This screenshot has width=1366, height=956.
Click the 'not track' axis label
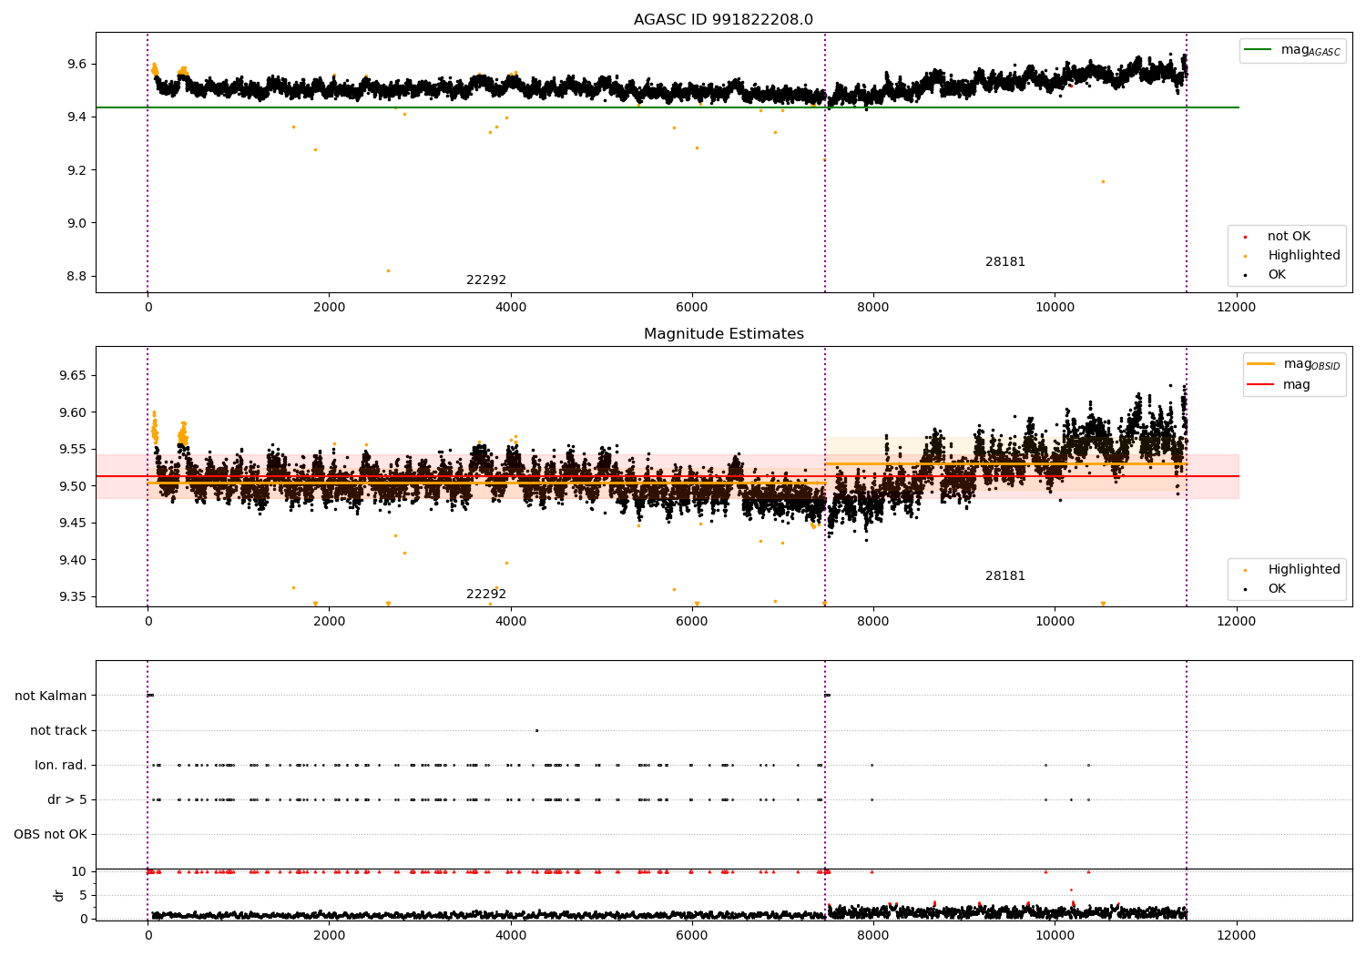click(x=58, y=731)
